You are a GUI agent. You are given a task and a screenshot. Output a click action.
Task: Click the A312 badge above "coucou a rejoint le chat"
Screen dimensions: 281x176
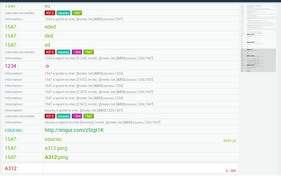click(x=50, y=116)
